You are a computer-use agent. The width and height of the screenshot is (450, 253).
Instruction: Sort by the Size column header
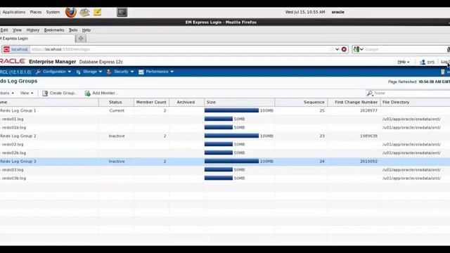239,102
